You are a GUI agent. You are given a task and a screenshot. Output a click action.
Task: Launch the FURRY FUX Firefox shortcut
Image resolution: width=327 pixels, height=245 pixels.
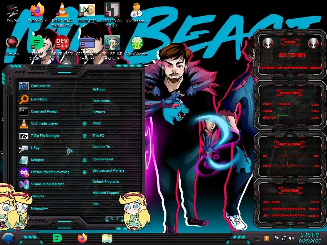pos(37,13)
